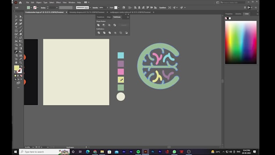Open the Object menu

coord(39,2)
